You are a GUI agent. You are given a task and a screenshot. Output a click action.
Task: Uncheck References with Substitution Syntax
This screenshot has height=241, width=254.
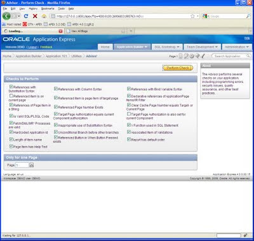click(11, 86)
